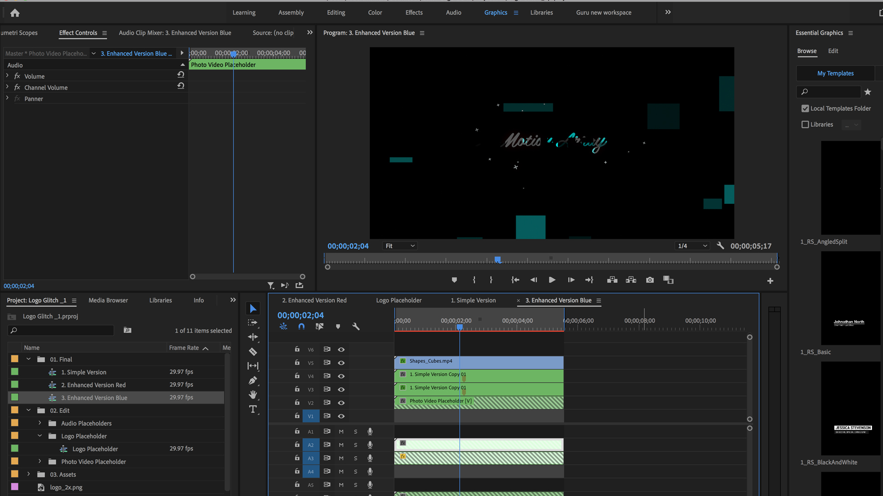Select the Razor tool
This screenshot has height=496, width=883.
252,351
